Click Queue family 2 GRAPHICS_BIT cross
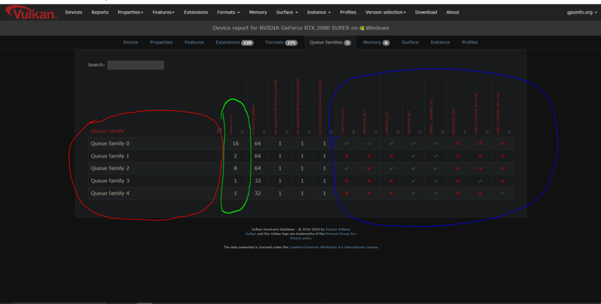This screenshot has height=304, width=601. [369, 168]
